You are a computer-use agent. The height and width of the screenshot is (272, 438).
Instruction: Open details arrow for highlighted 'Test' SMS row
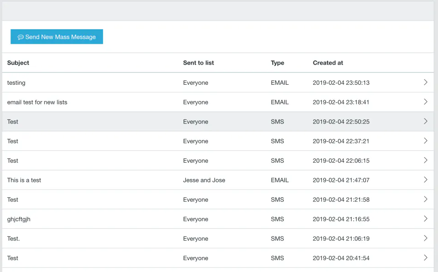click(x=425, y=121)
